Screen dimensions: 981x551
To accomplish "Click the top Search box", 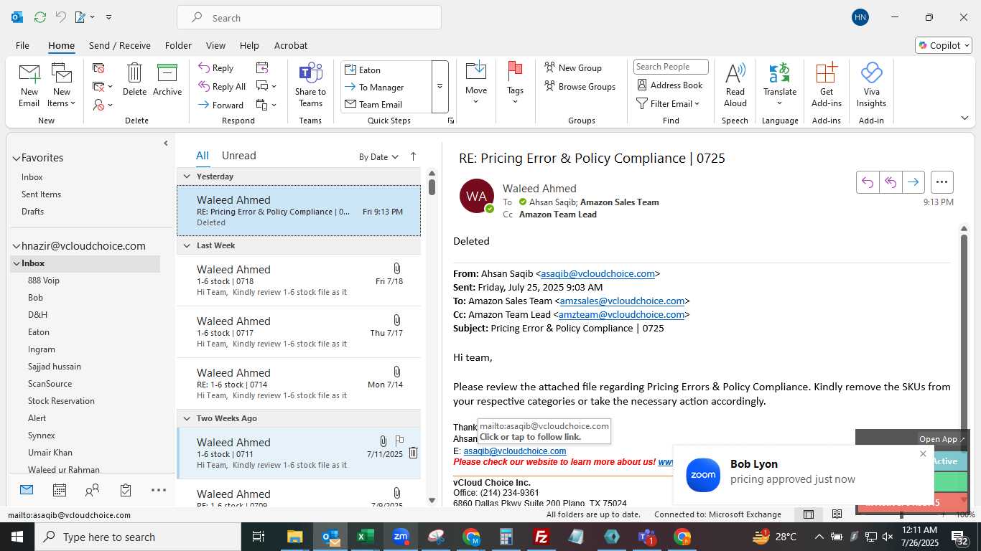I will pyautogui.click(x=309, y=18).
